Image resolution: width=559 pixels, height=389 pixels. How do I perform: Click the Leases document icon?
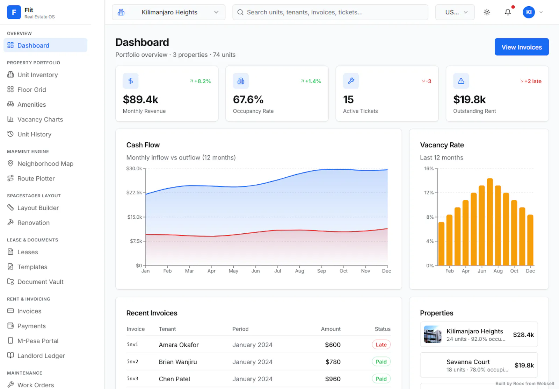click(10, 252)
